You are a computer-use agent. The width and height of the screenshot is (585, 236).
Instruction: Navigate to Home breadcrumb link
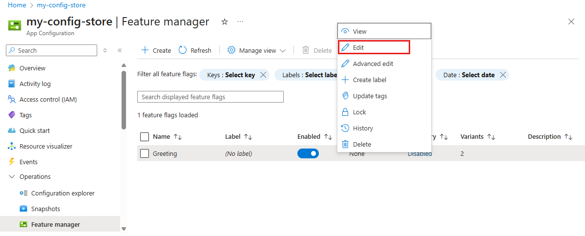tap(17, 5)
